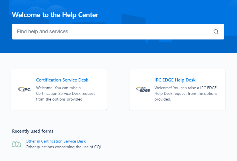This screenshot has height=161, width=237.
Task: Click the magnifying glass search icon
Action: (x=216, y=32)
